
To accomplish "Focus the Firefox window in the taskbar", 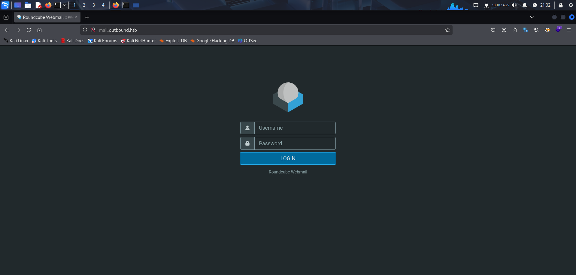I will pos(116,5).
